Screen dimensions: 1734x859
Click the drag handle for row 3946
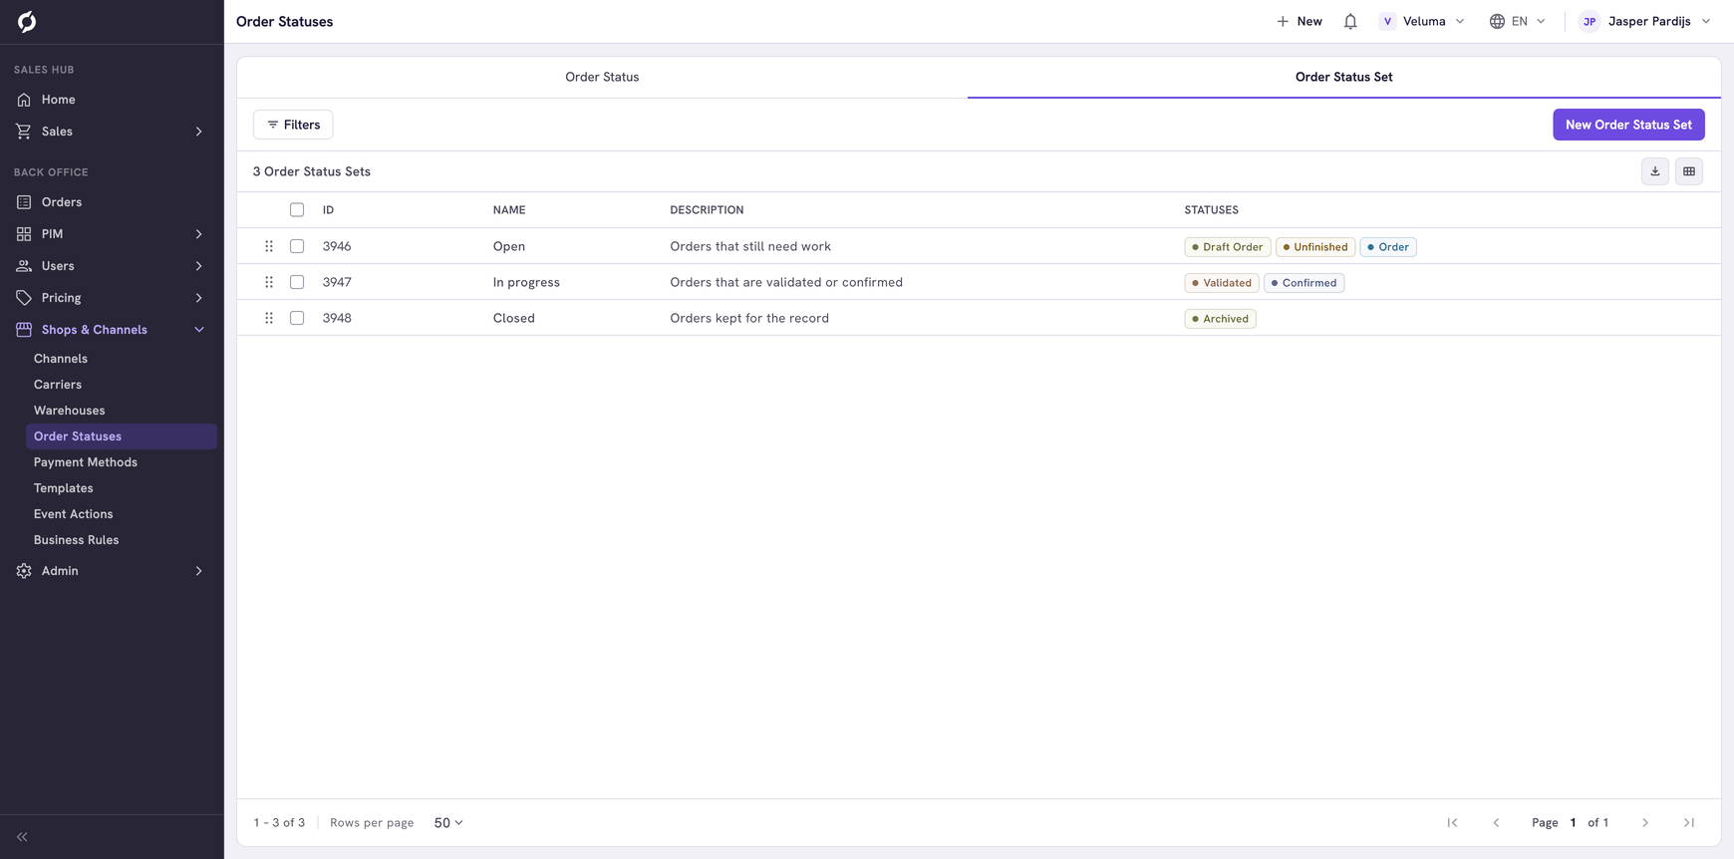click(269, 246)
